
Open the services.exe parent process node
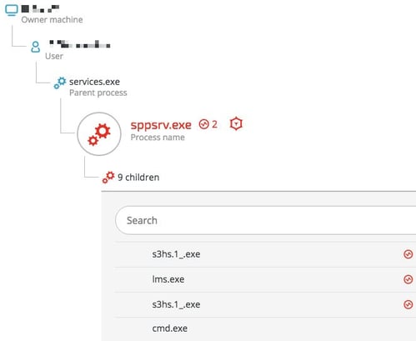click(94, 82)
